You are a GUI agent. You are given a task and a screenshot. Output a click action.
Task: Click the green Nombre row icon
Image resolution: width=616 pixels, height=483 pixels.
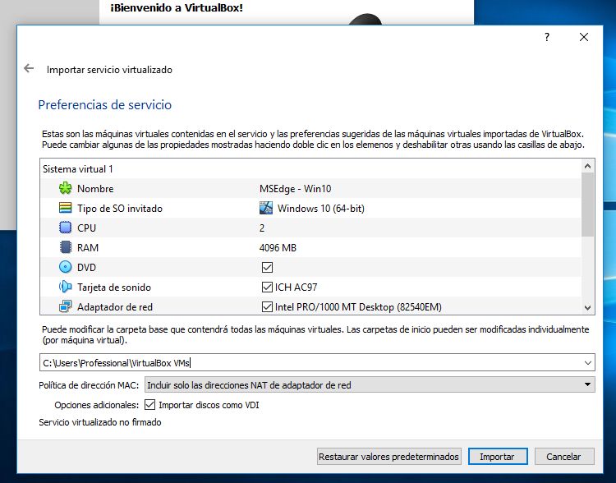(65, 188)
